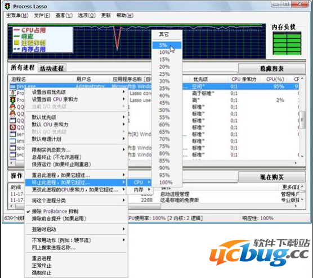Click the traffic-light Process Lasso process icon
The image size is (313, 278).
click(x=13, y=100)
